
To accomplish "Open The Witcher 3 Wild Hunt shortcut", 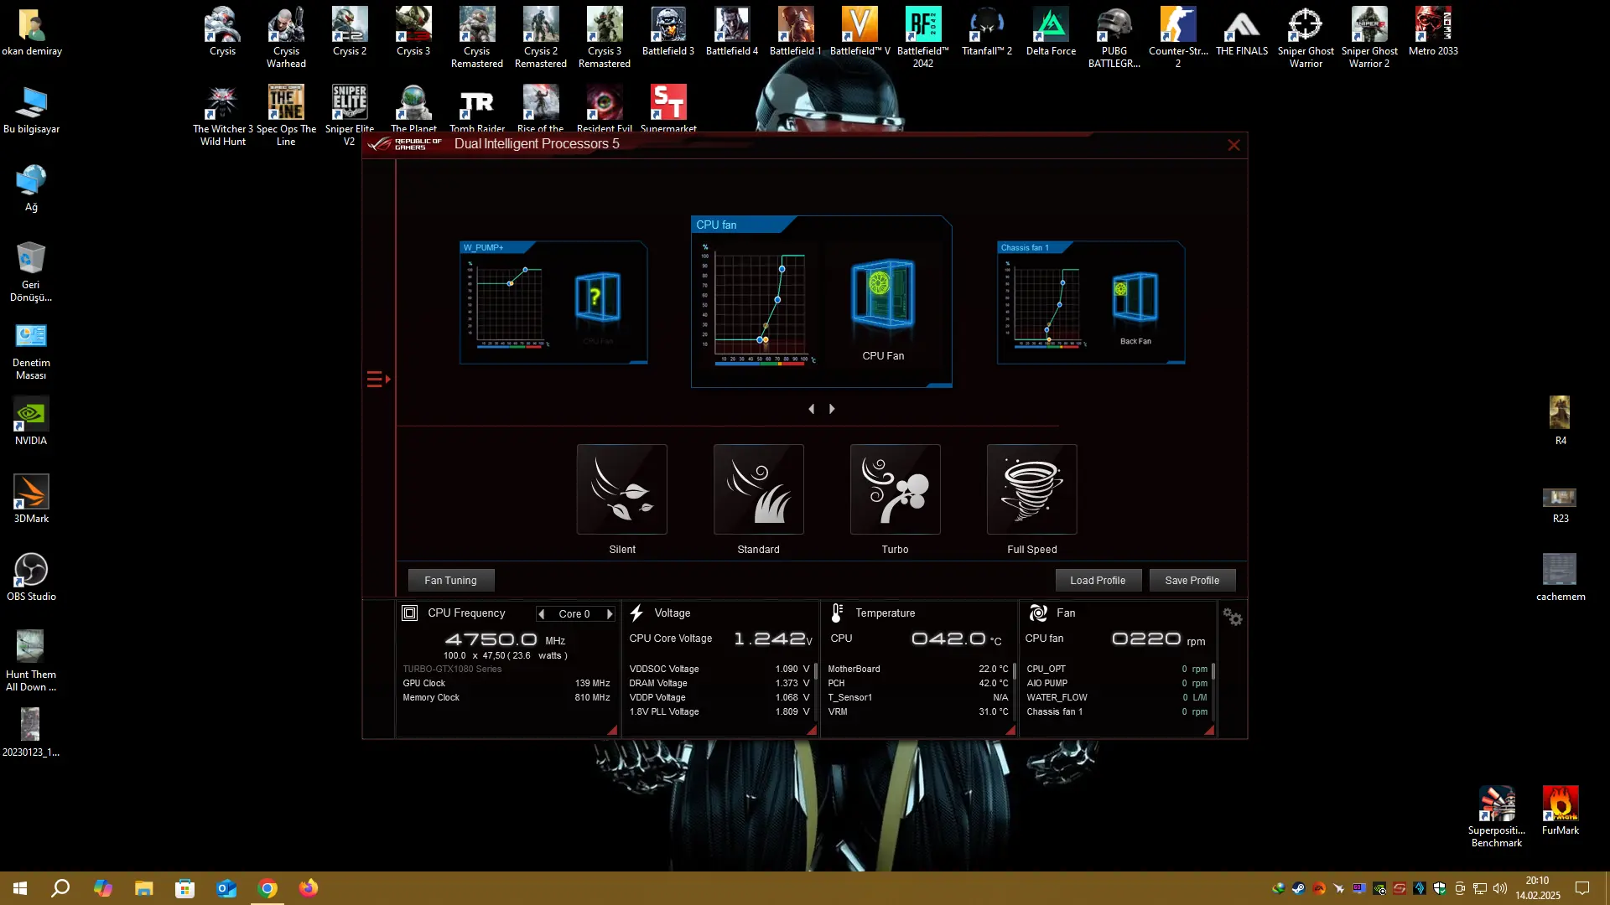I will pyautogui.click(x=222, y=116).
